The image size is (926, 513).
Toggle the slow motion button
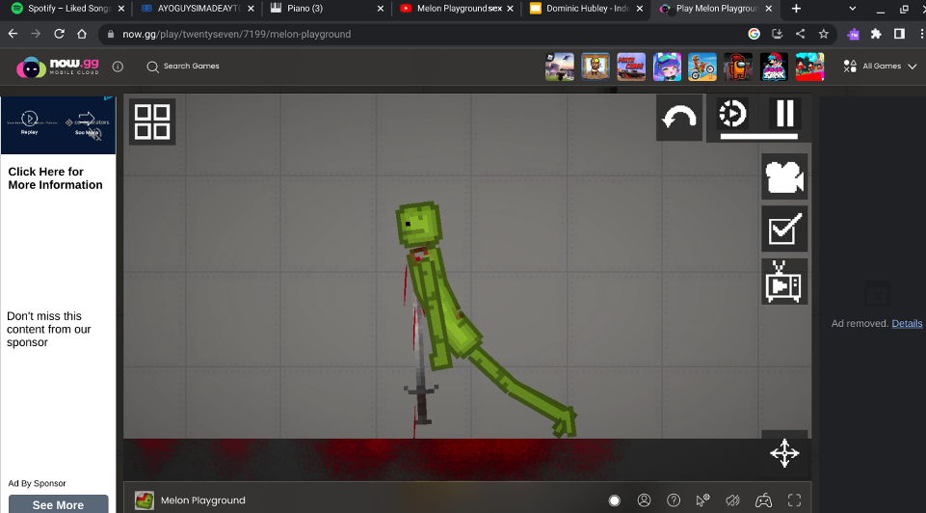pyautogui.click(x=732, y=114)
